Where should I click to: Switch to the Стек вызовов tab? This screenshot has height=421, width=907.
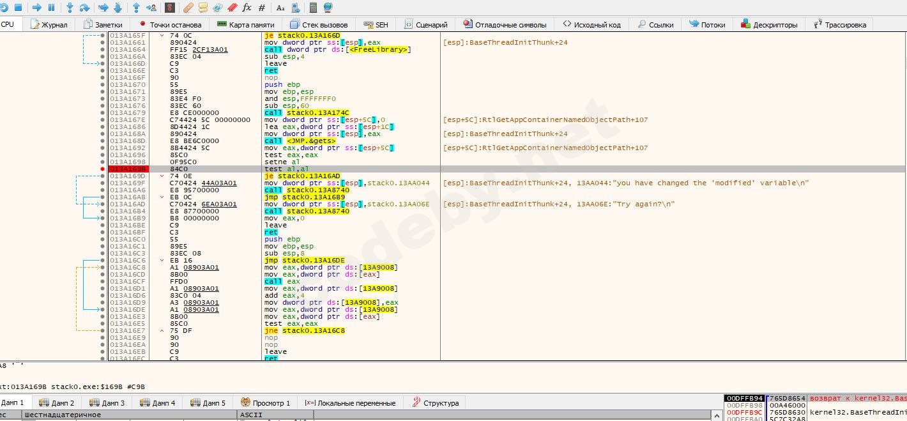[319, 25]
